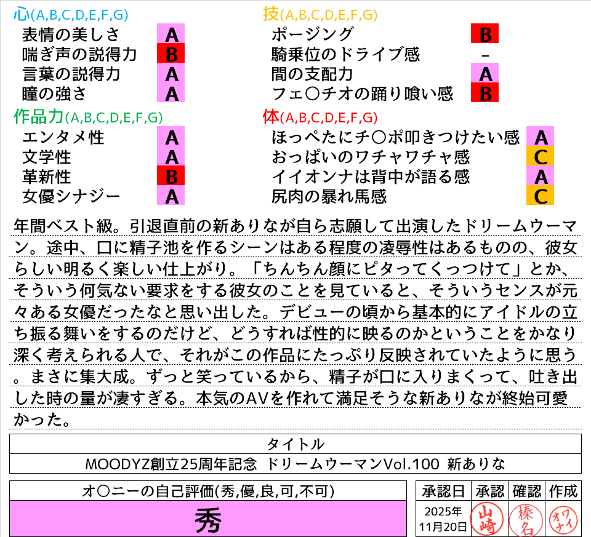591x537 pixels.
Task: Click the A grade beside 瞳の強さ
Action: click(x=172, y=94)
